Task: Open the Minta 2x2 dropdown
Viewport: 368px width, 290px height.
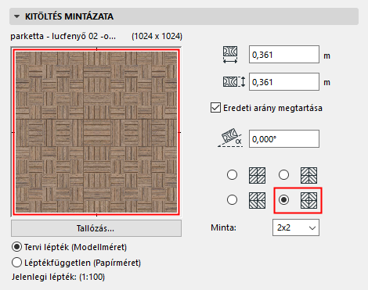Action: point(296,227)
